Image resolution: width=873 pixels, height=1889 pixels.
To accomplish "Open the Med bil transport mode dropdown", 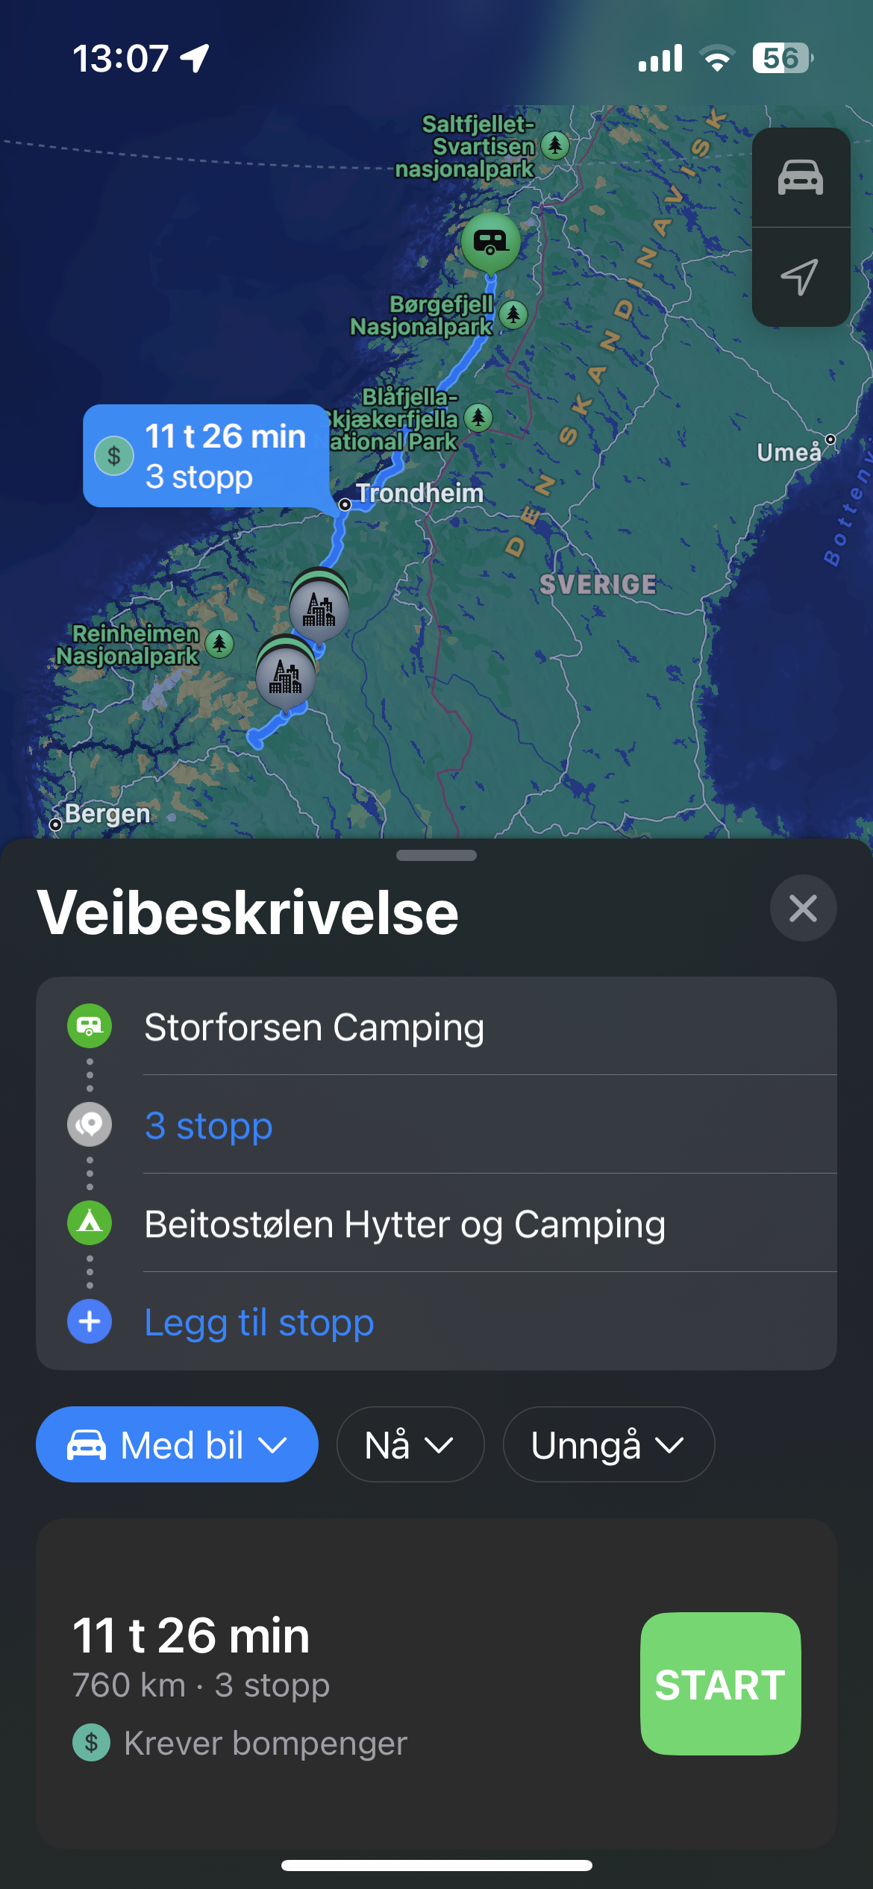I will (177, 1444).
